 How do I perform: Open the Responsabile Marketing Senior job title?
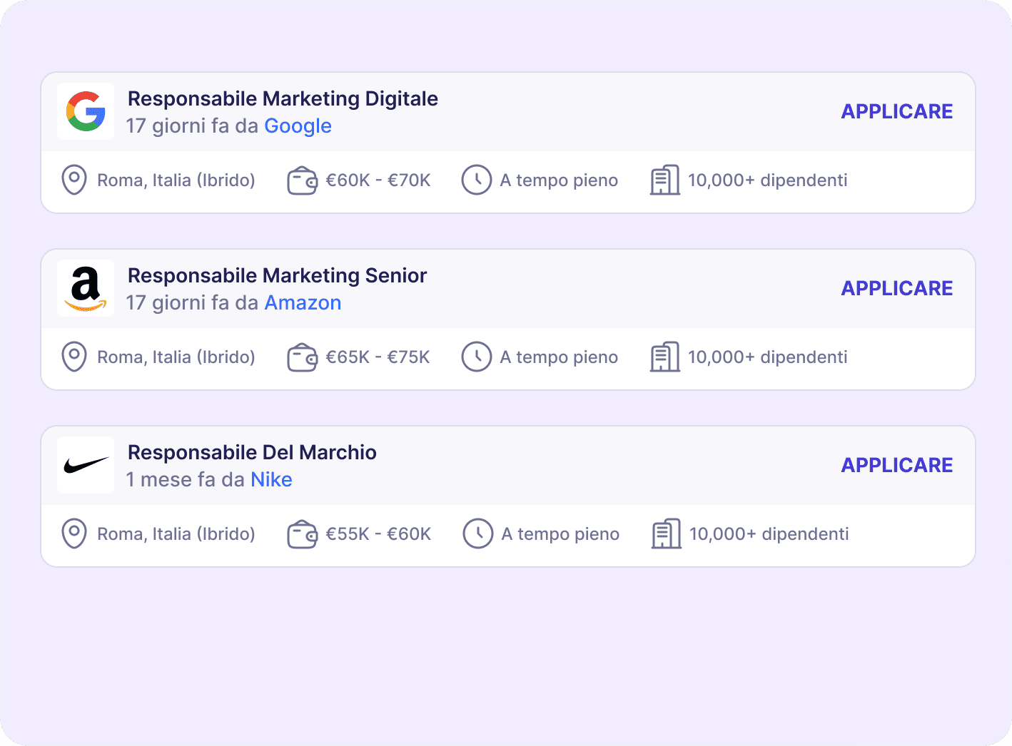click(x=277, y=275)
